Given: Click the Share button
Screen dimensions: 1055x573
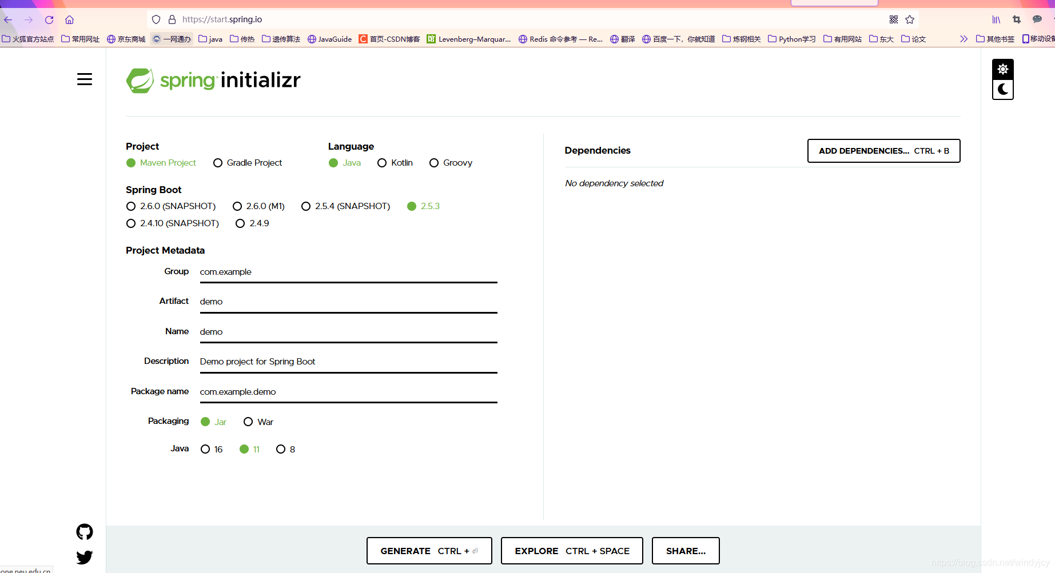Looking at the screenshot, I should (686, 551).
